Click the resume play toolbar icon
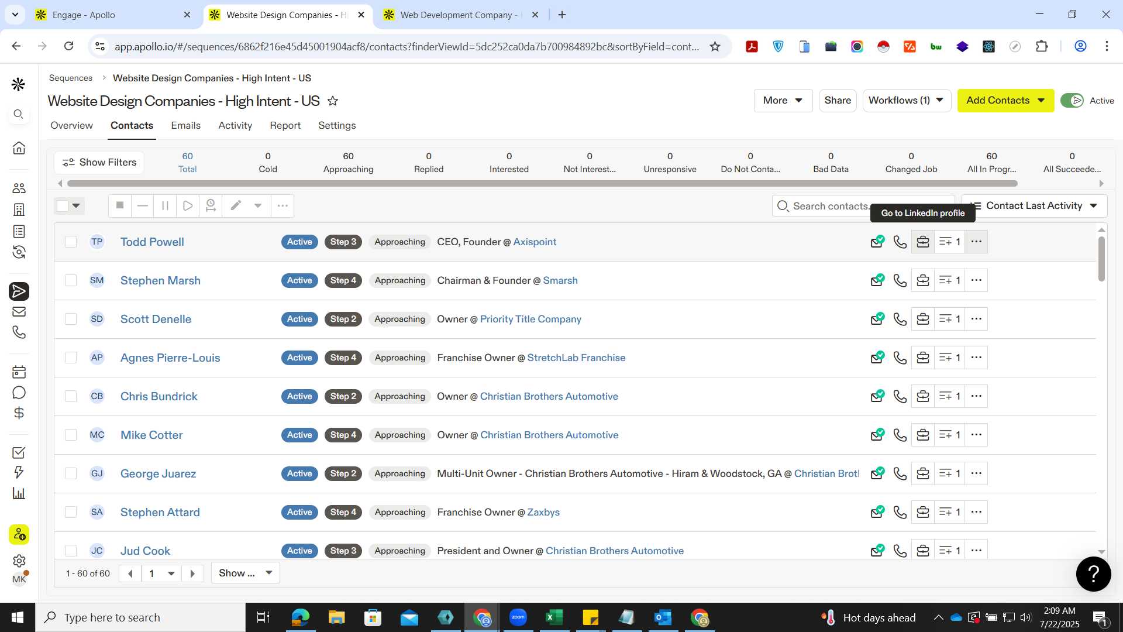 188,205
